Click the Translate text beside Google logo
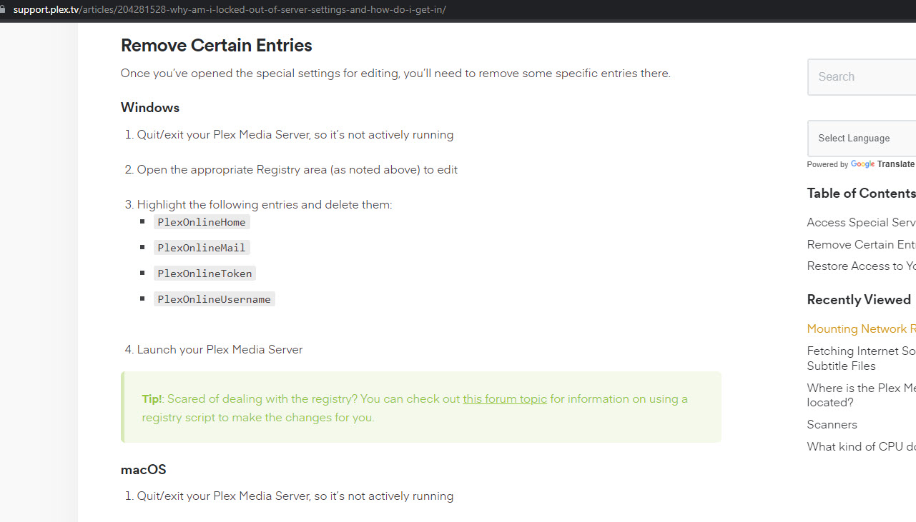This screenshot has height=522, width=916. click(896, 164)
